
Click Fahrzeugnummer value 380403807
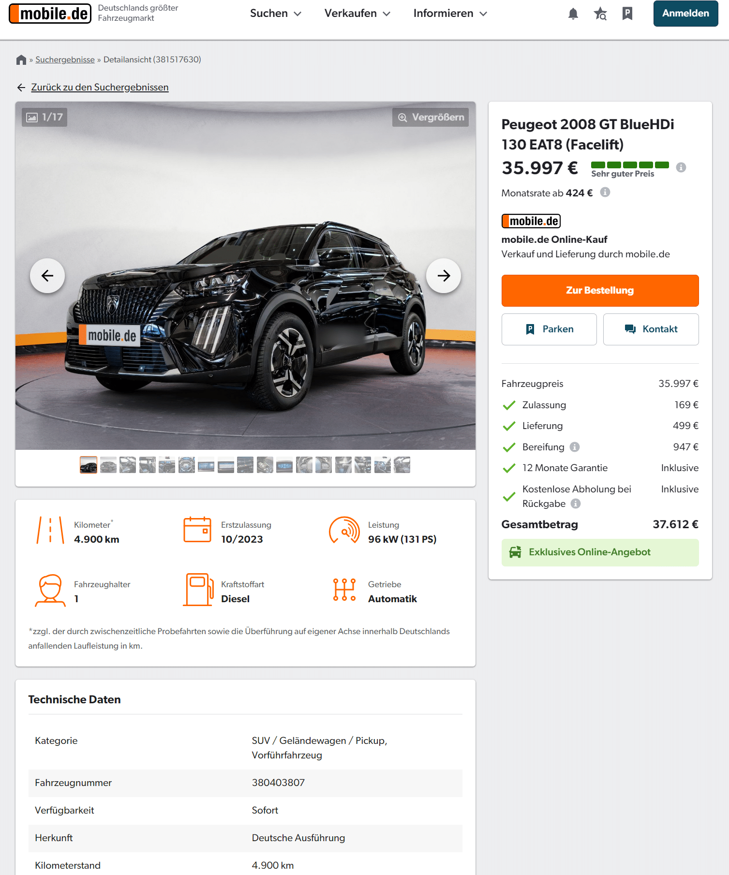(278, 783)
